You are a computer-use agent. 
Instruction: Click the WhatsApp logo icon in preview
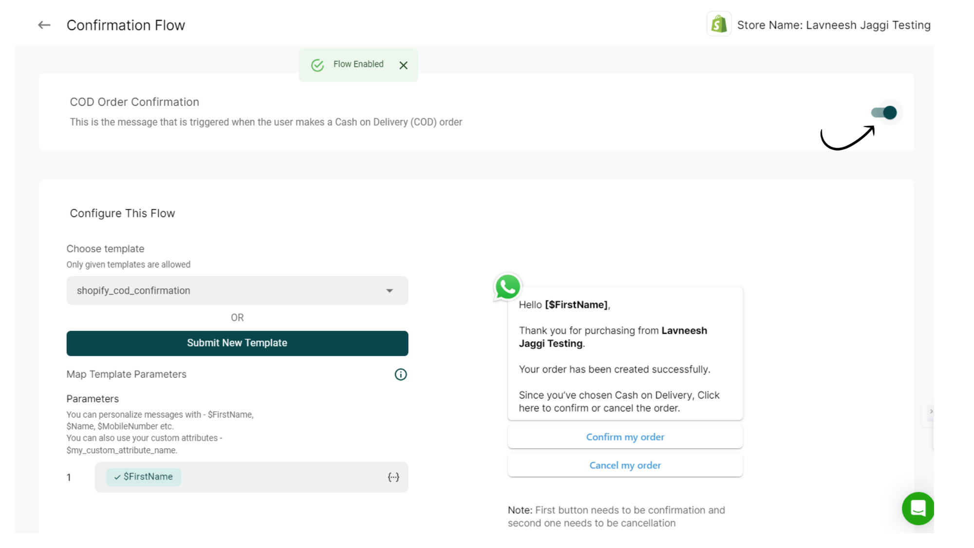point(507,287)
